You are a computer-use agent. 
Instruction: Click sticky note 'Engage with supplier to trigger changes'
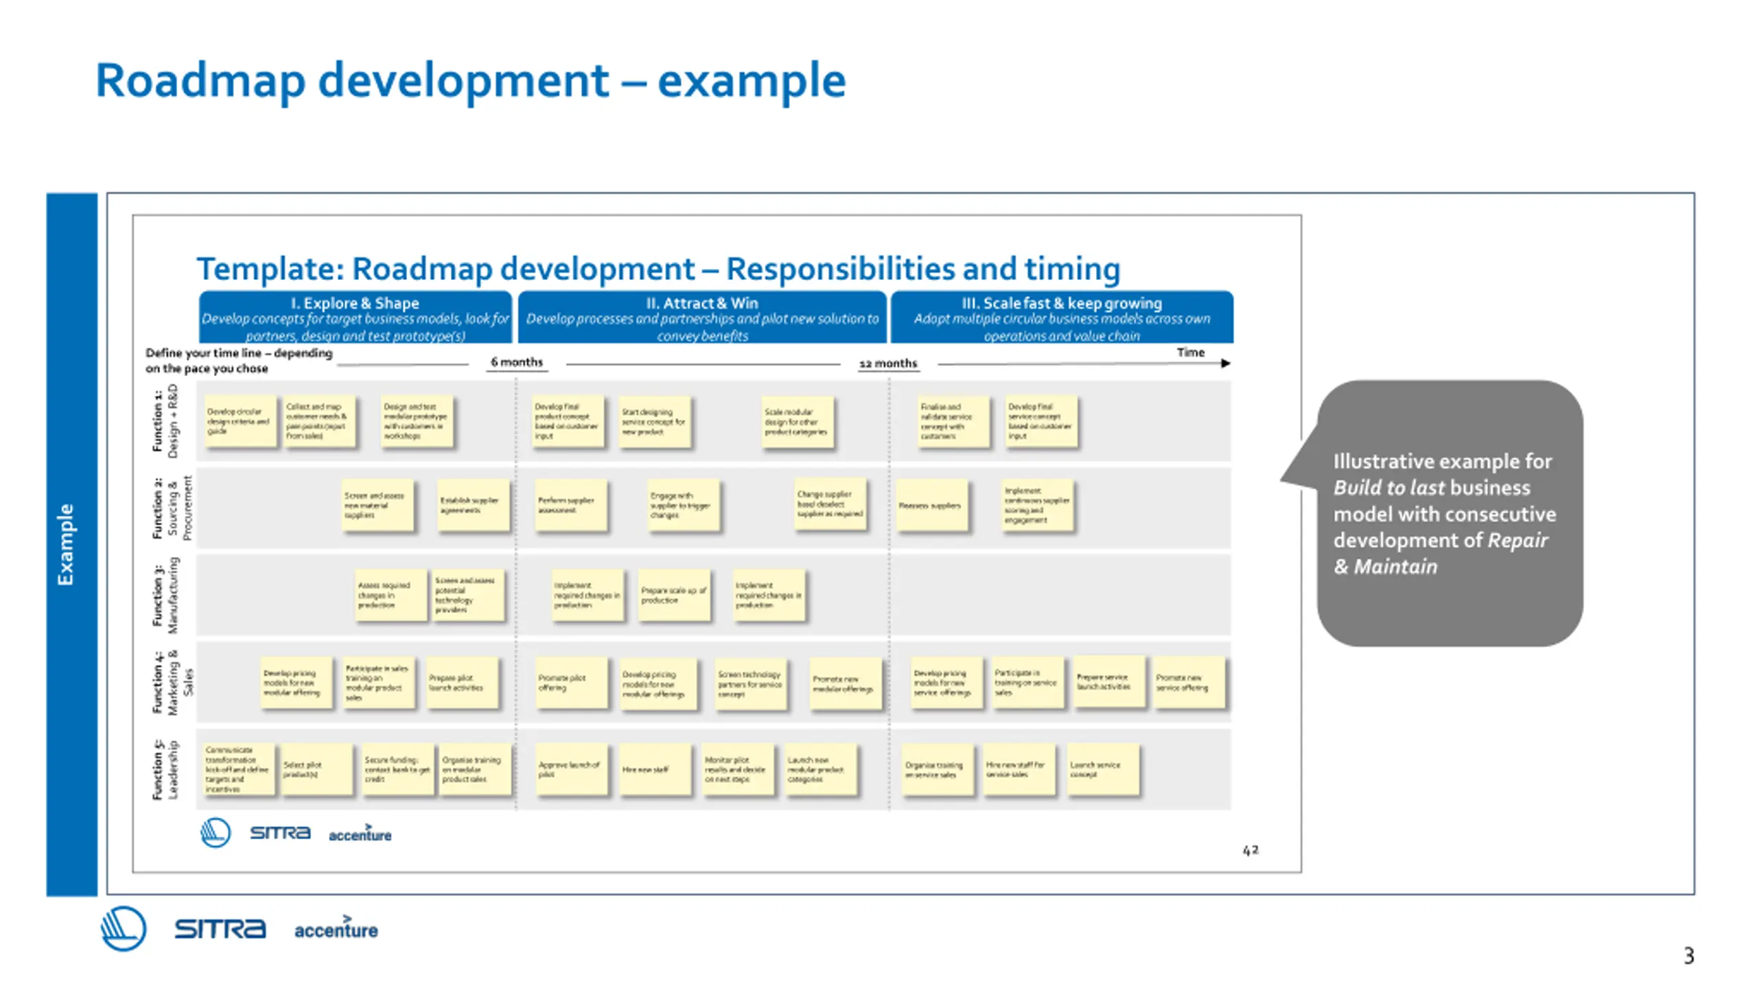point(684,506)
